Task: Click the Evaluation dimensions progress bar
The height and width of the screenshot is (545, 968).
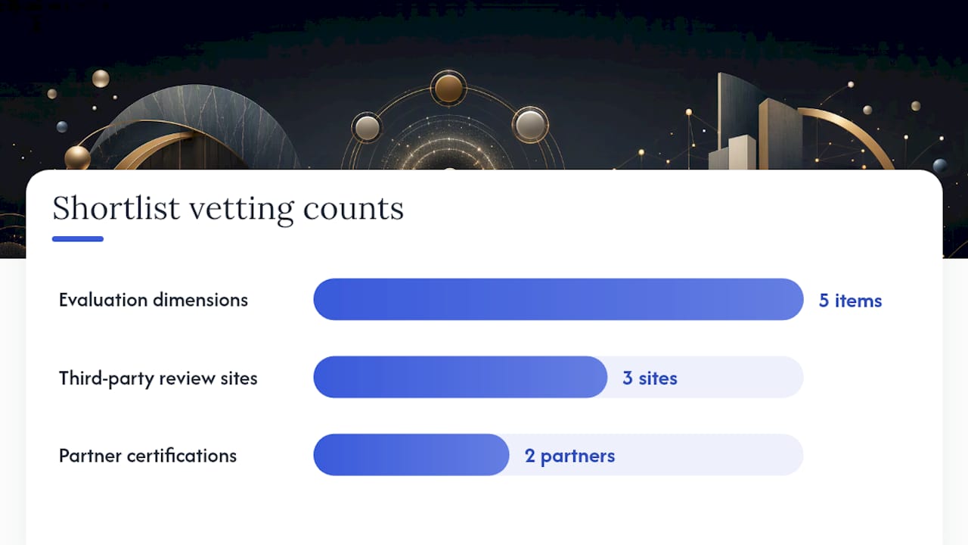Action: tap(558, 299)
